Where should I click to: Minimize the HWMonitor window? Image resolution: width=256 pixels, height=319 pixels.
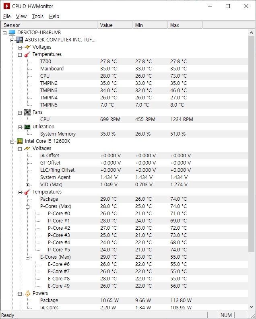(x=210, y=6)
